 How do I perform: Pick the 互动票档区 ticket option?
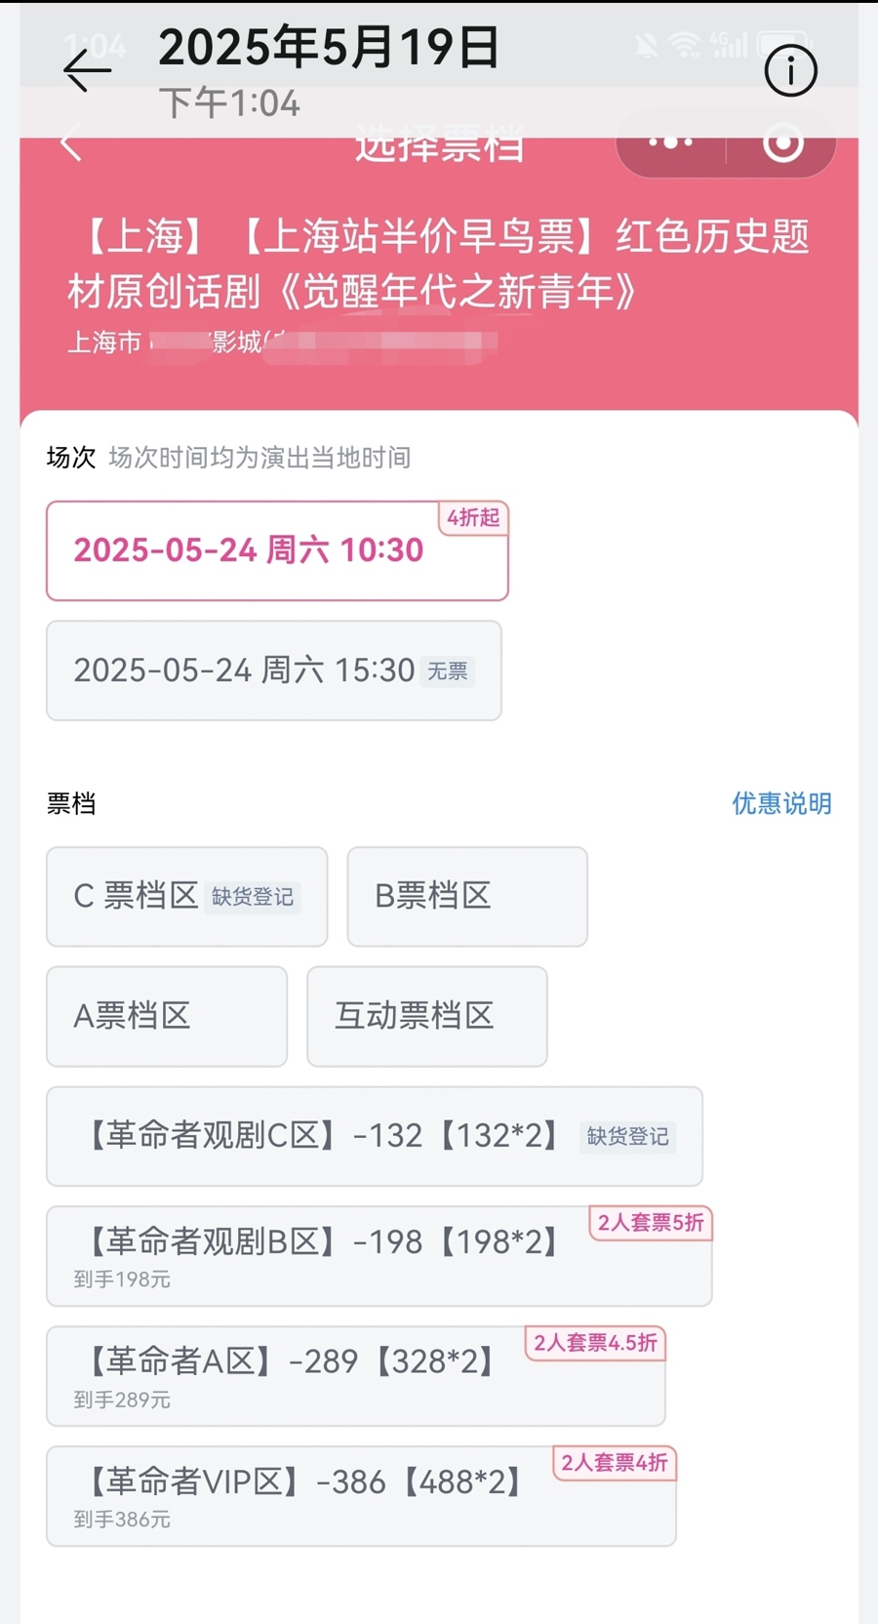click(426, 1016)
